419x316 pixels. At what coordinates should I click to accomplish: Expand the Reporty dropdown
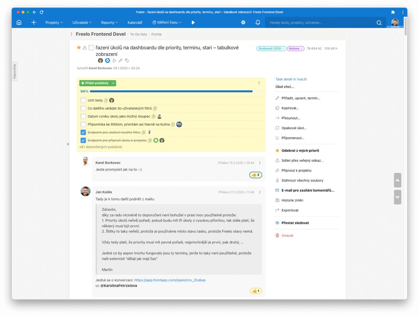(x=110, y=22)
